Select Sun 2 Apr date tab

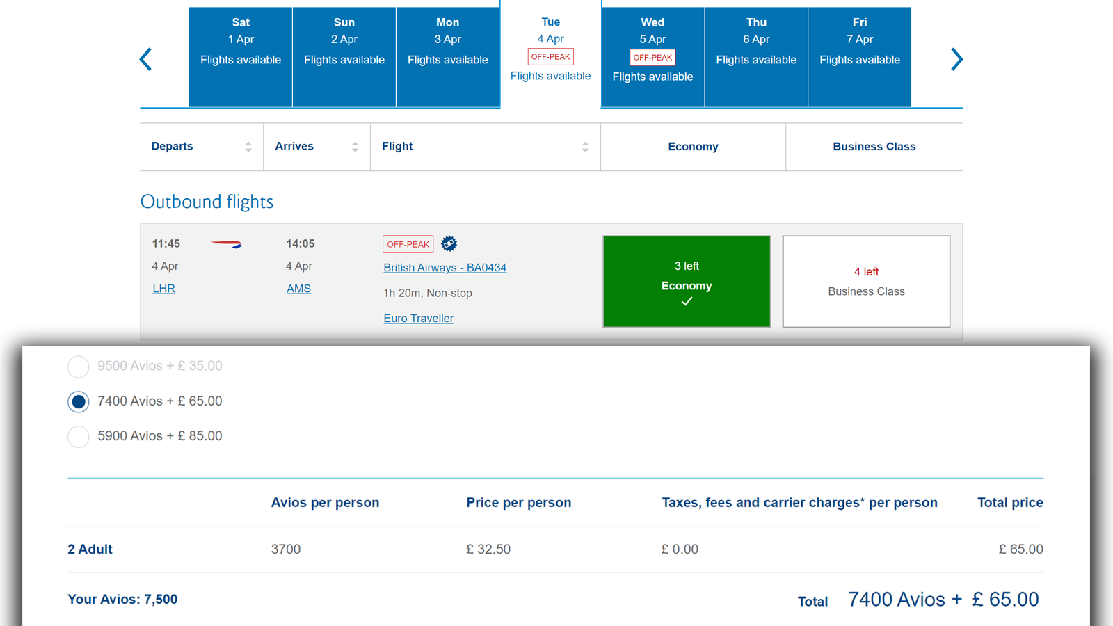344,57
